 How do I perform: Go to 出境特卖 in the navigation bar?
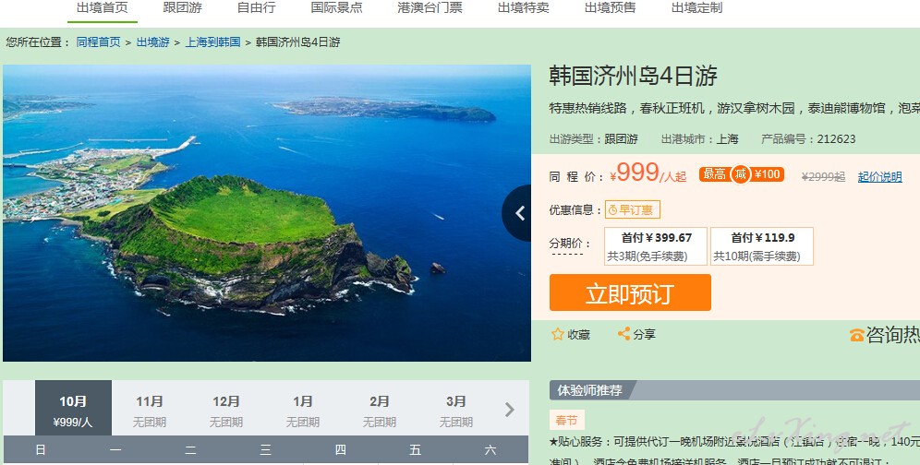(x=524, y=8)
